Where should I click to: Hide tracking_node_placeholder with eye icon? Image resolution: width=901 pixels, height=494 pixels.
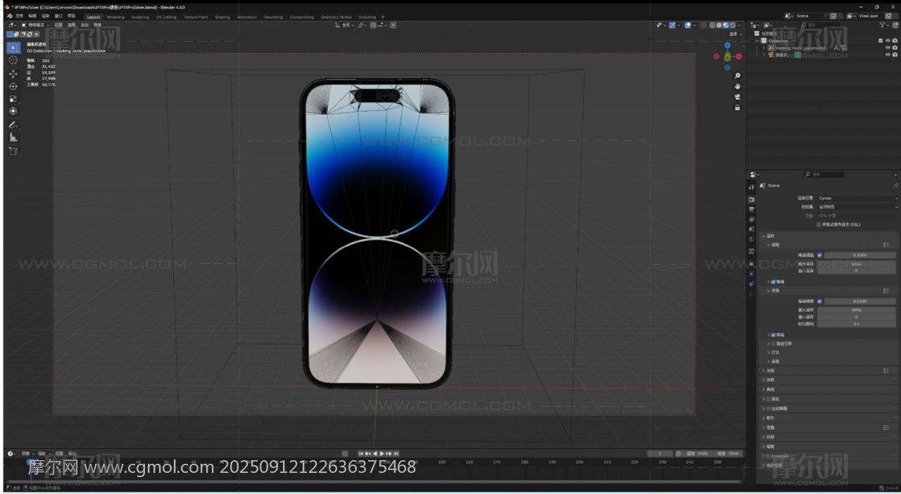[x=888, y=48]
